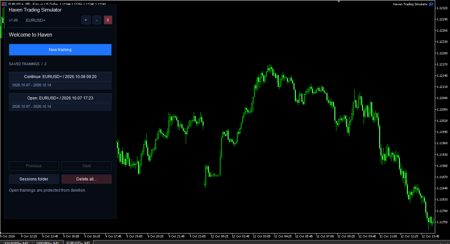Click the Previous page button
Viewport: 450px width, 244px height.
coord(34,166)
